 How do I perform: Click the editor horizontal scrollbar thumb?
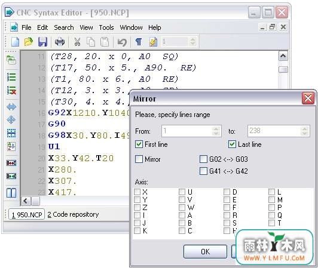point(35,201)
